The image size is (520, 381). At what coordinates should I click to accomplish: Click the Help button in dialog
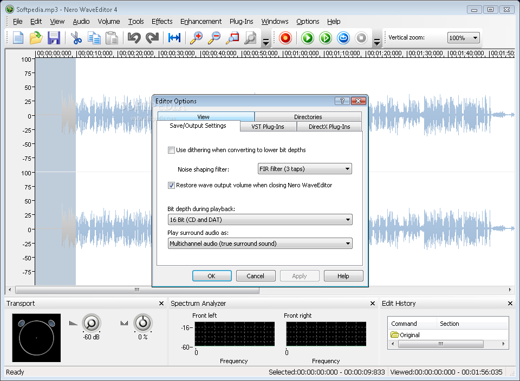(x=343, y=276)
